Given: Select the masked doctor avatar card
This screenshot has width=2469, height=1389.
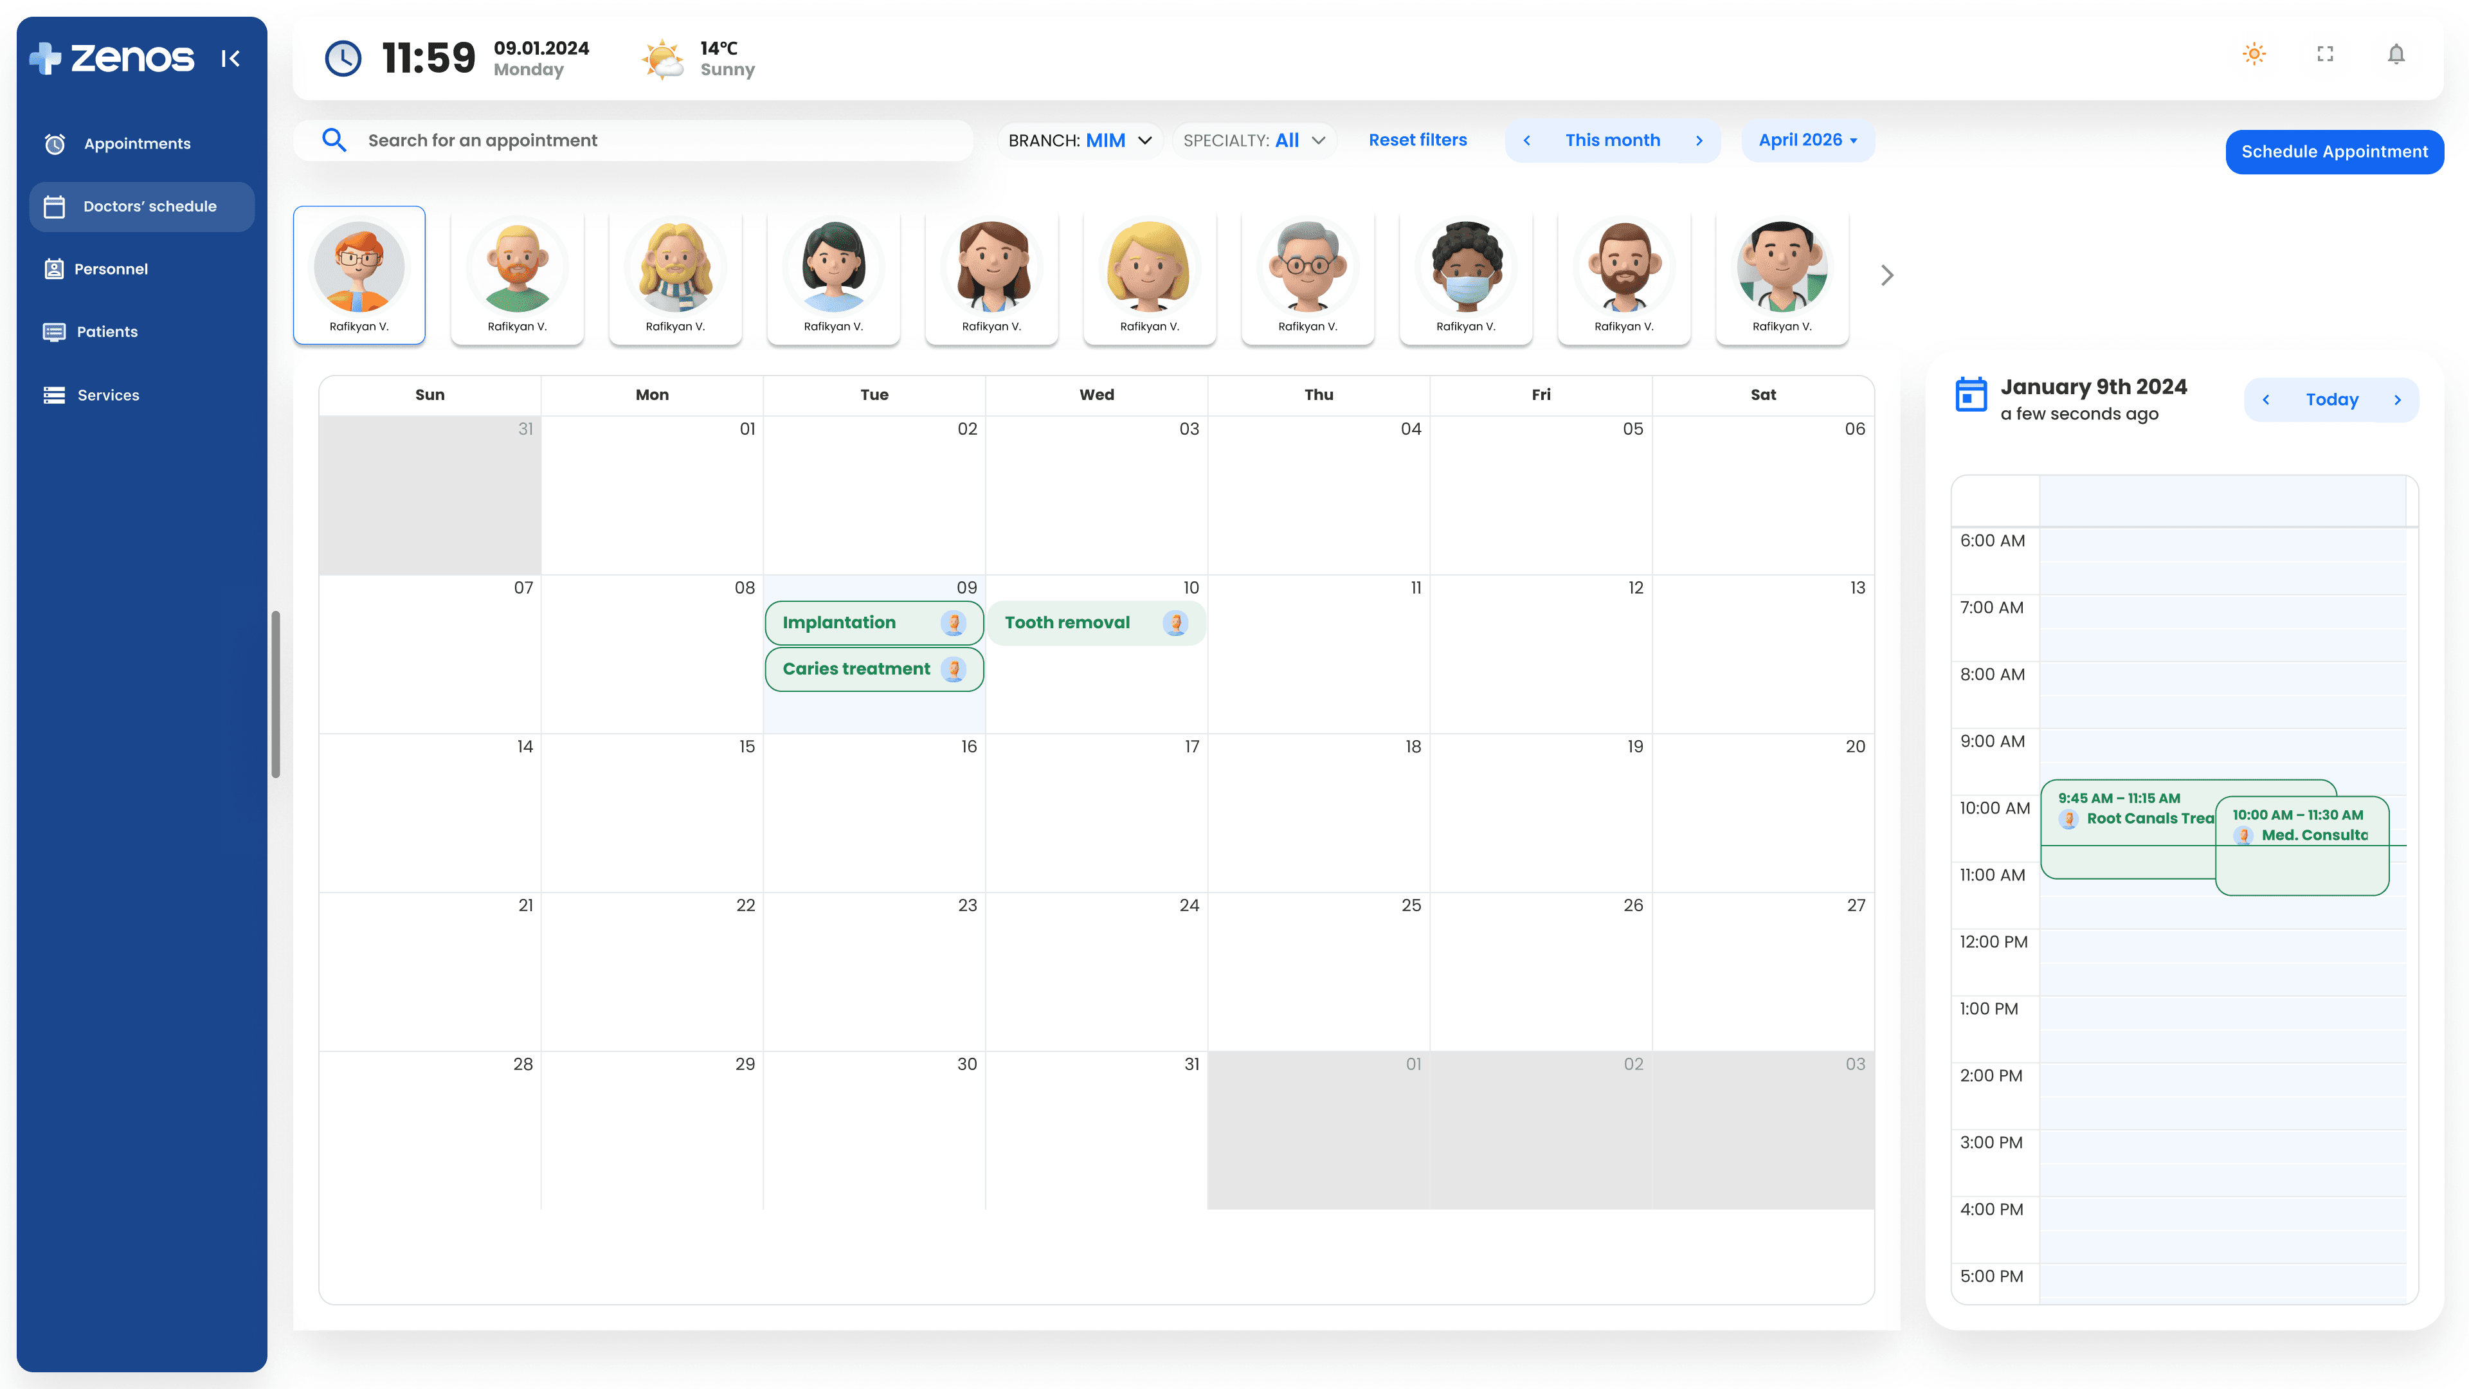Looking at the screenshot, I should (1465, 275).
